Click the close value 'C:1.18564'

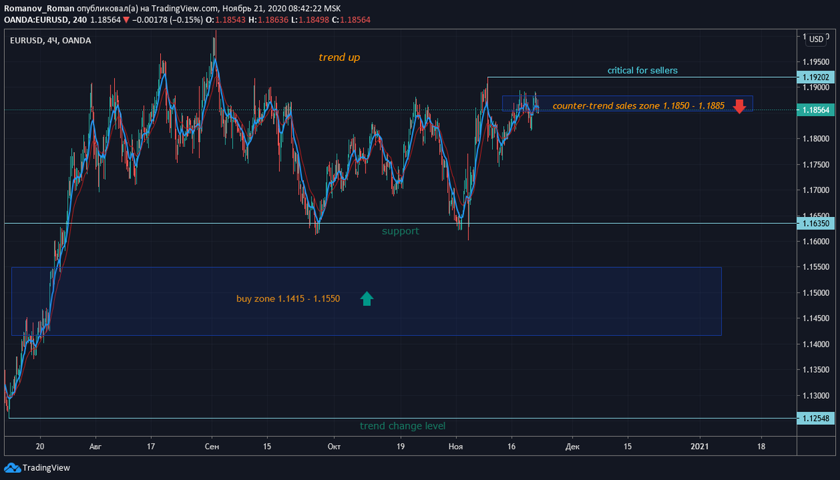[351, 20]
